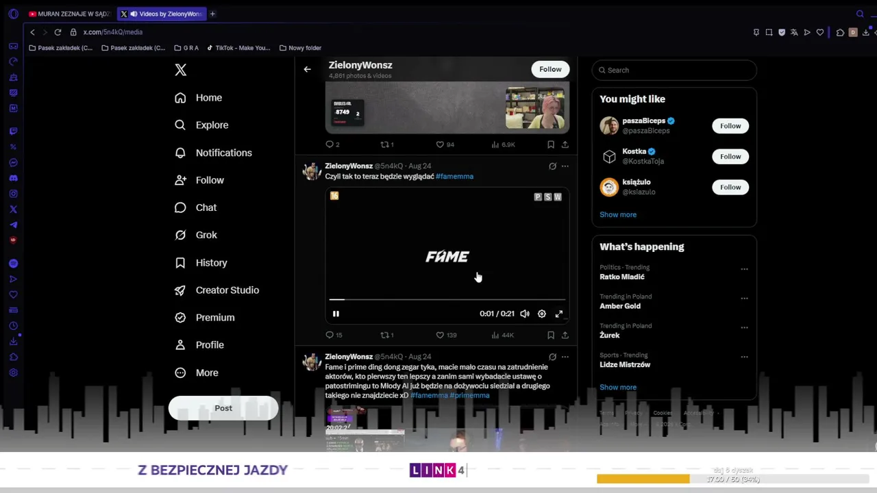Open options for the Żurek trend
Viewport: 877px width, 493px height.
click(744, 327)
